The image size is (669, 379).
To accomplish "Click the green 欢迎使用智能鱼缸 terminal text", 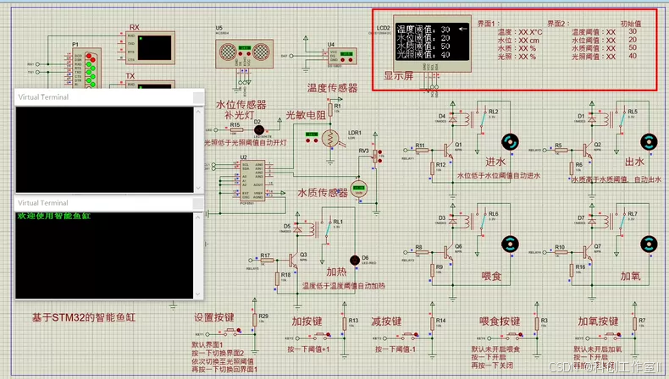I will [53, 216].
